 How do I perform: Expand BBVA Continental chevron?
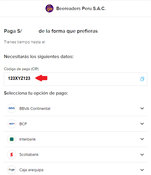[142, 108]
